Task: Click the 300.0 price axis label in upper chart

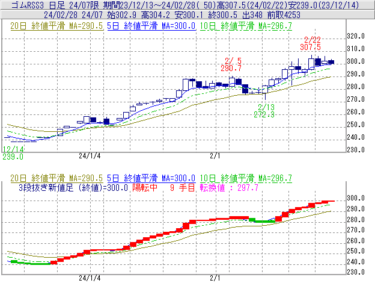Action: [356, 61]
